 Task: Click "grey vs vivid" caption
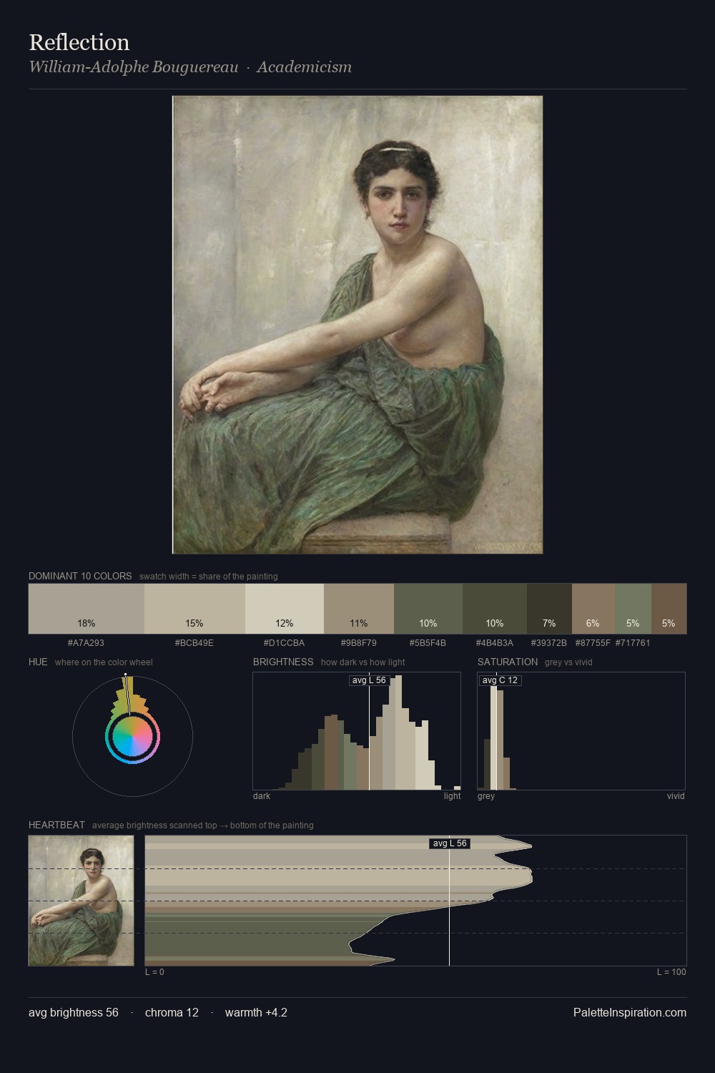[568, 662]
